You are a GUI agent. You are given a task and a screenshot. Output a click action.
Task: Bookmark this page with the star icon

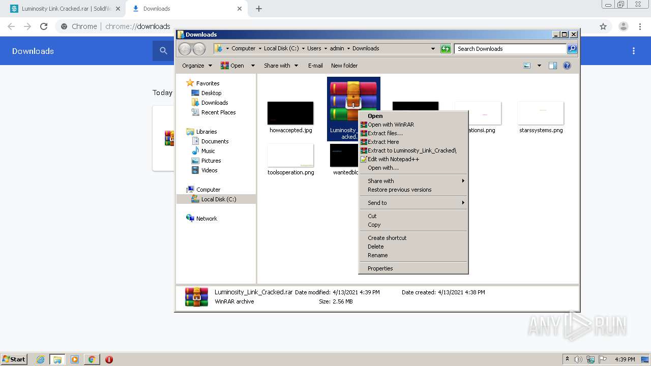(x=603, y=26)
